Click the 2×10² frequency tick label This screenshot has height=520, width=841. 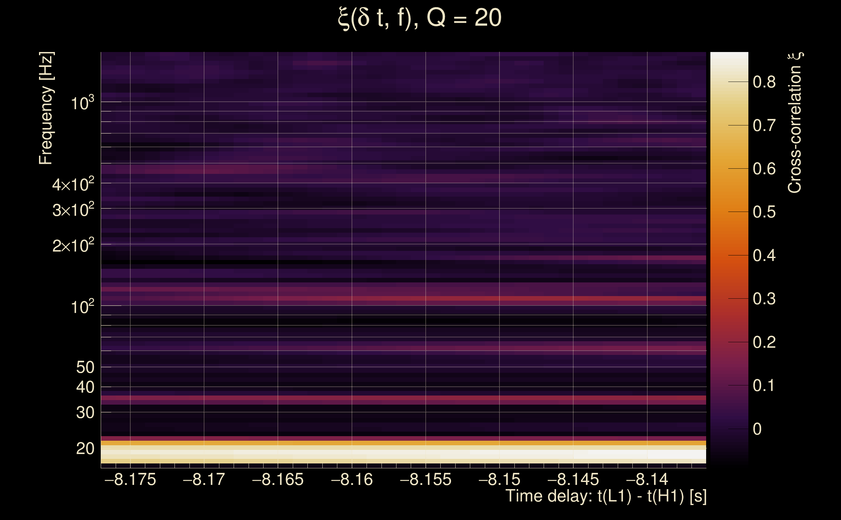[x=73, y=245]
